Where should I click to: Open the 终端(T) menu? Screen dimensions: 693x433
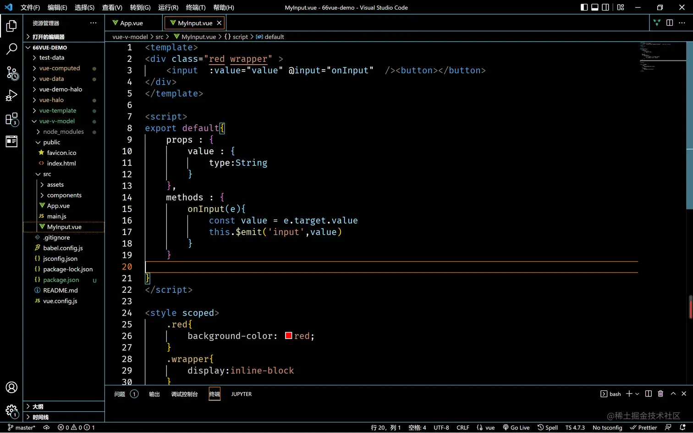196,7
